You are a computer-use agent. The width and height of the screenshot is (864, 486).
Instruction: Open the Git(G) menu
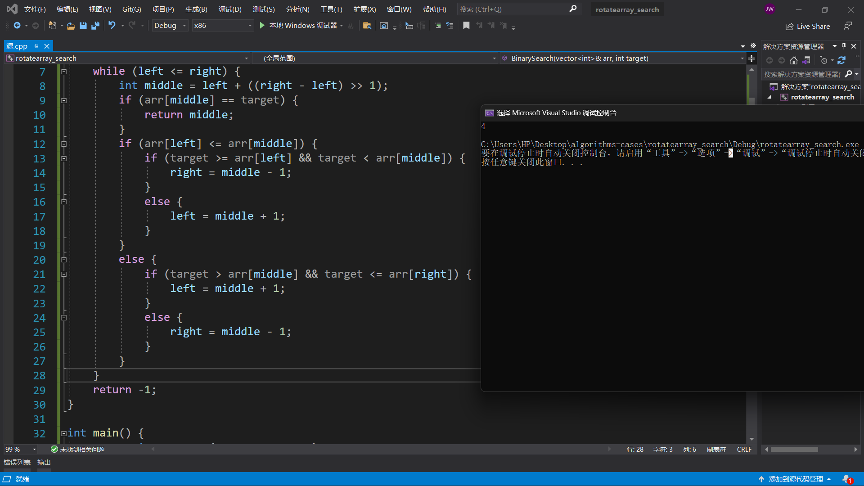coord(132,9)
